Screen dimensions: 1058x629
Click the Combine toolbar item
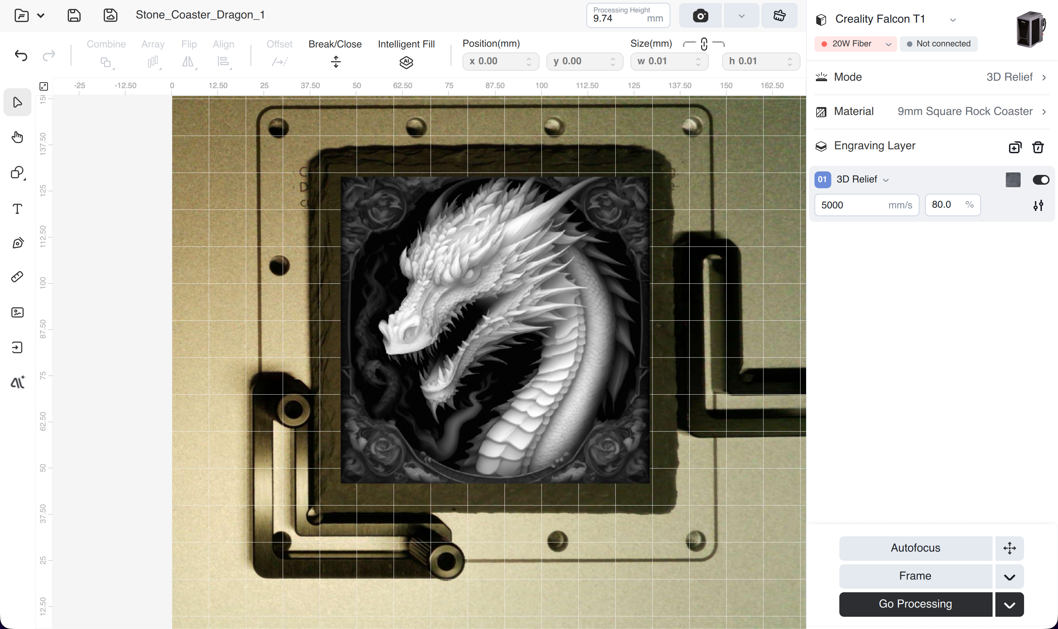pyautogui.click(x=106, y=54)
